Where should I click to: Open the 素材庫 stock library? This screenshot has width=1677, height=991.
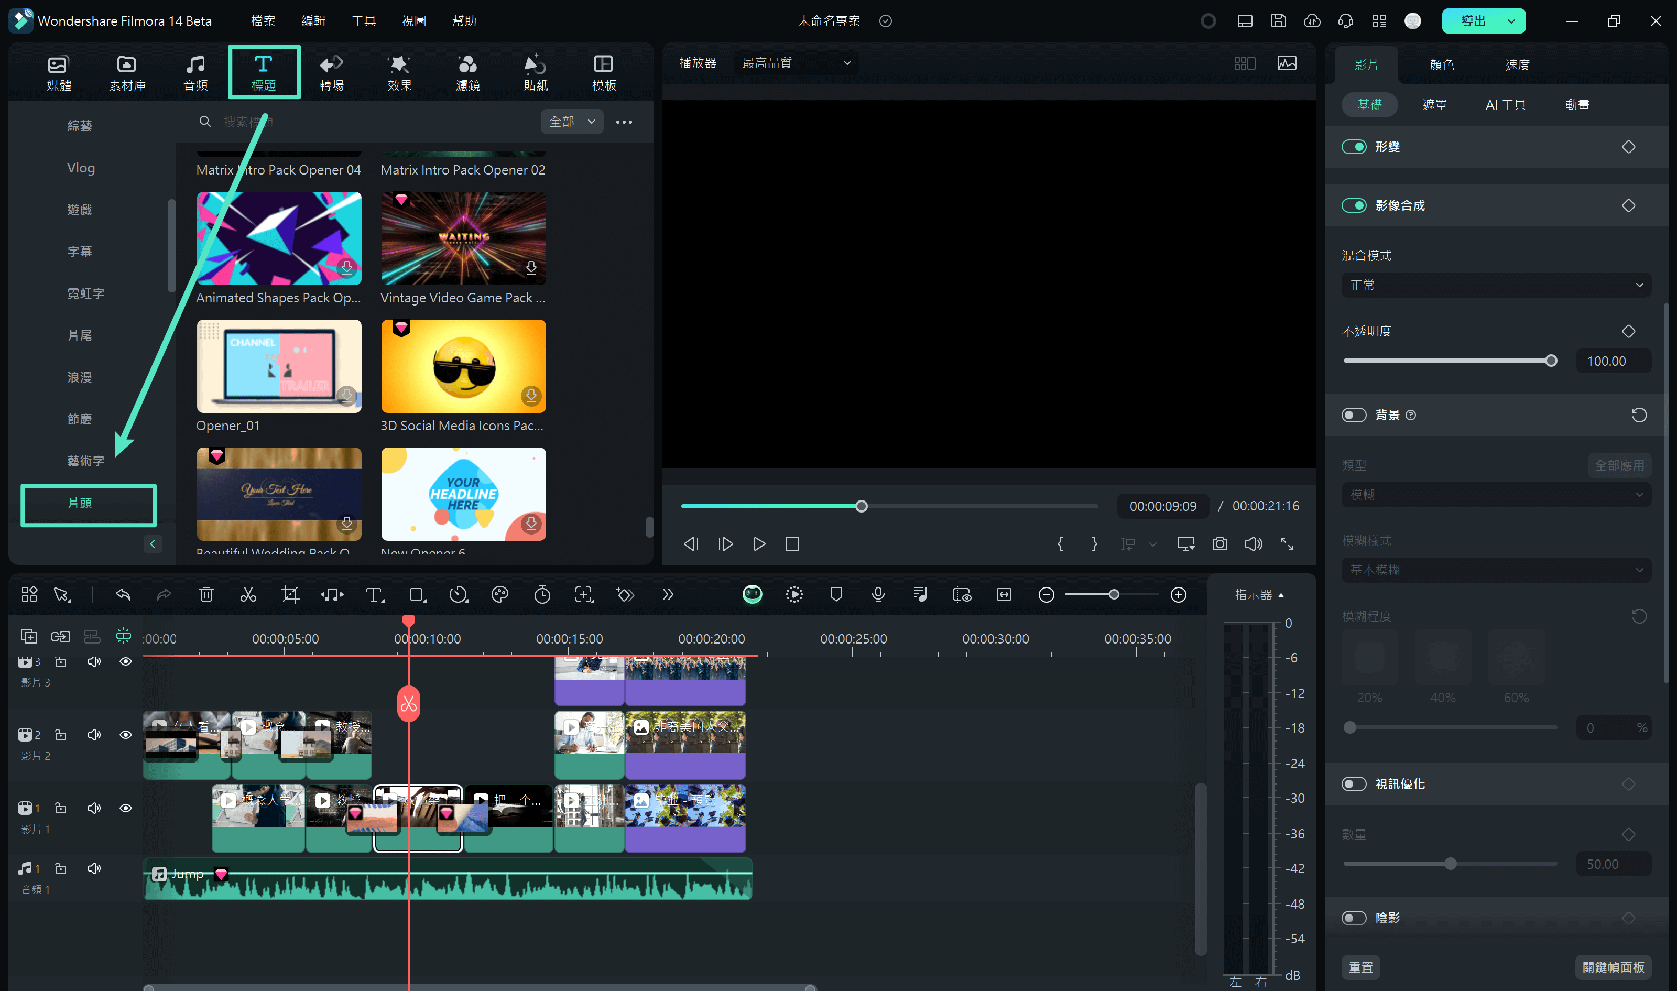(126, 72)
